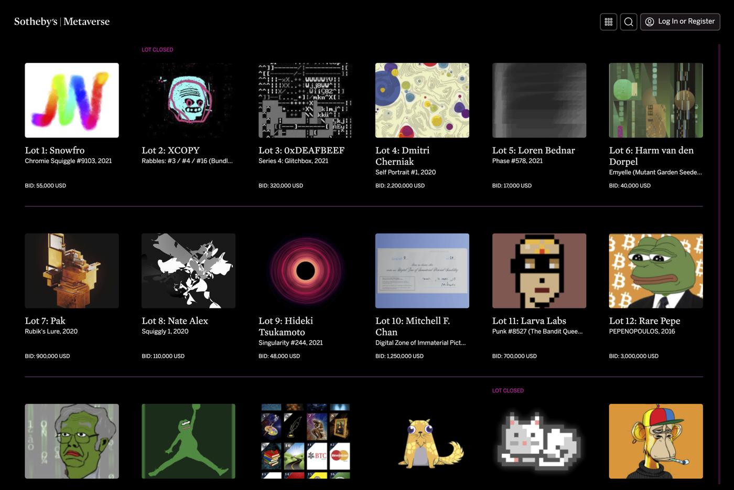Open the grid menu icon
734x490 pixels.
pos(608,22)
